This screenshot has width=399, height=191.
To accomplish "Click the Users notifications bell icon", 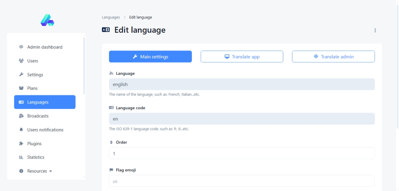I will 21,130.
